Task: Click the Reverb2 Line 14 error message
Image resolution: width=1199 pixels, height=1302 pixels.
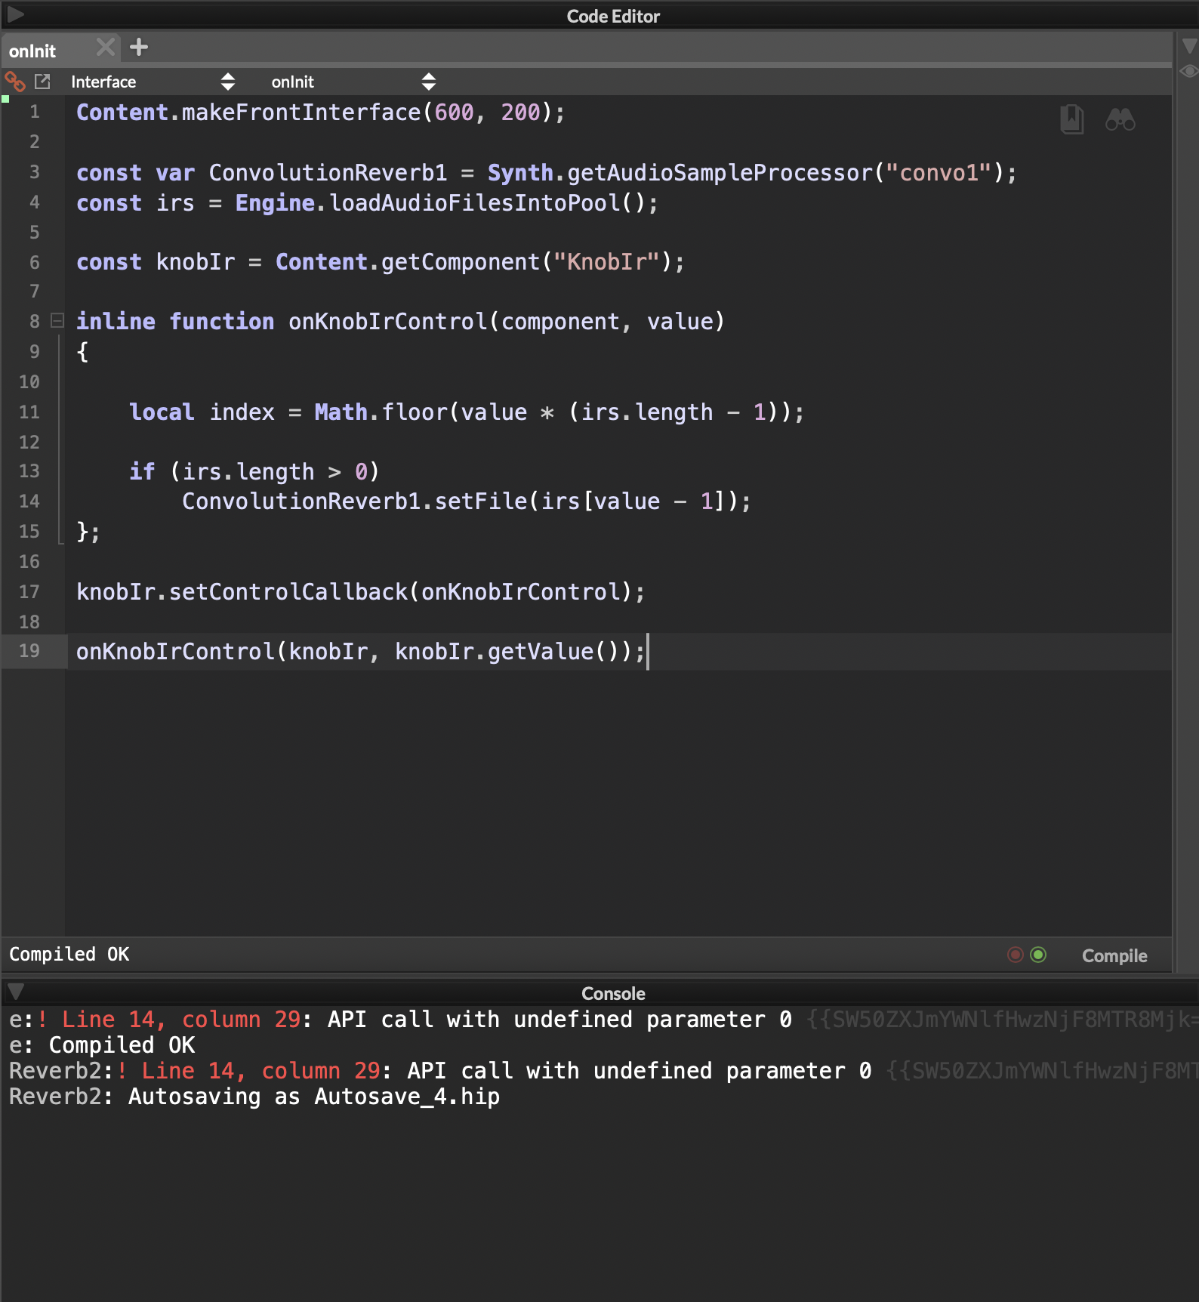Action: [x=440, y=1071]
